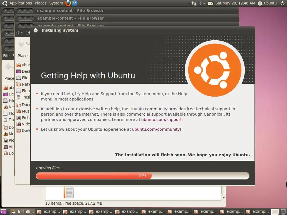Open the network connection indicator

pos(194,3)
